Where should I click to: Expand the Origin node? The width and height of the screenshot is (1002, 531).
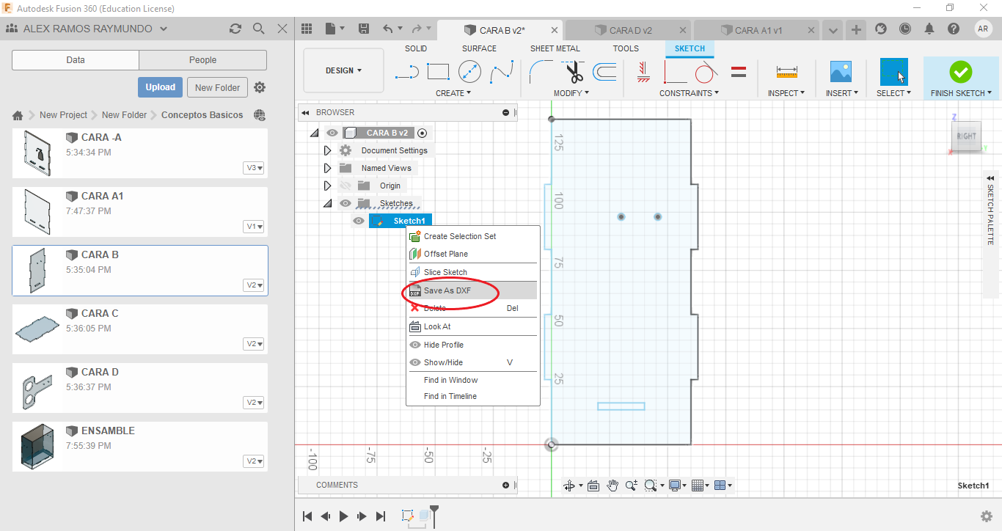(327, 186)
